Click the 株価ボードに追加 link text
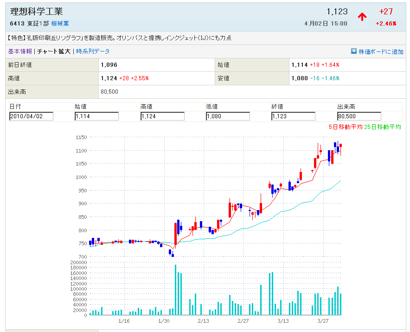The image size is (410, 332). 381,52
